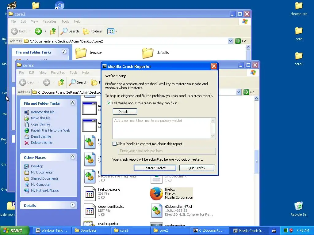Click Rename this file task link
The height and width of the screenshot is (235, 314).
pos(43,112)
